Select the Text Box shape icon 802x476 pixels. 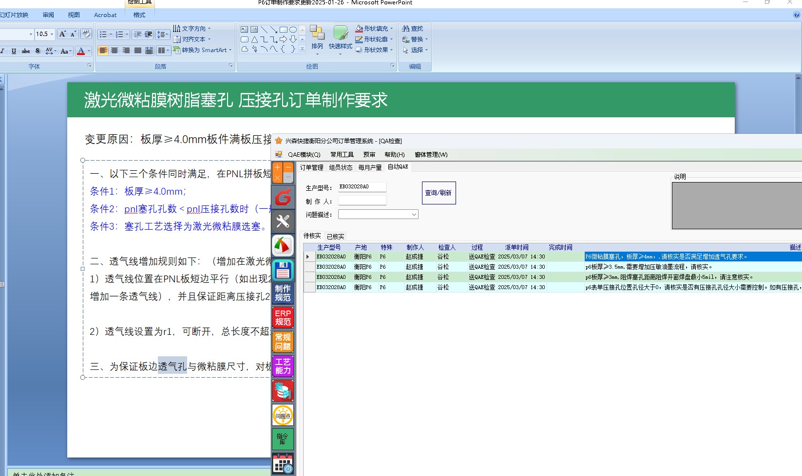coord(245,30)
